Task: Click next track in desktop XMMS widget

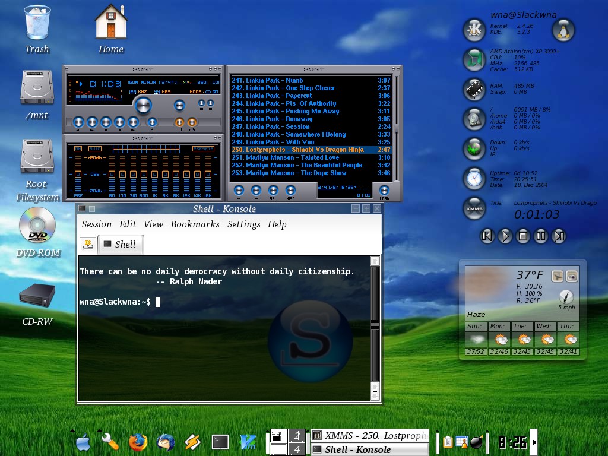Action: (x=559, y=236)
